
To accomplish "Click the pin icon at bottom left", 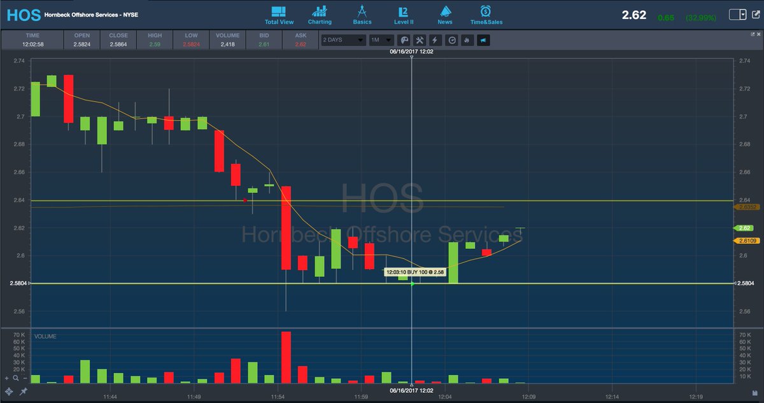I will [x=24, y=392].
